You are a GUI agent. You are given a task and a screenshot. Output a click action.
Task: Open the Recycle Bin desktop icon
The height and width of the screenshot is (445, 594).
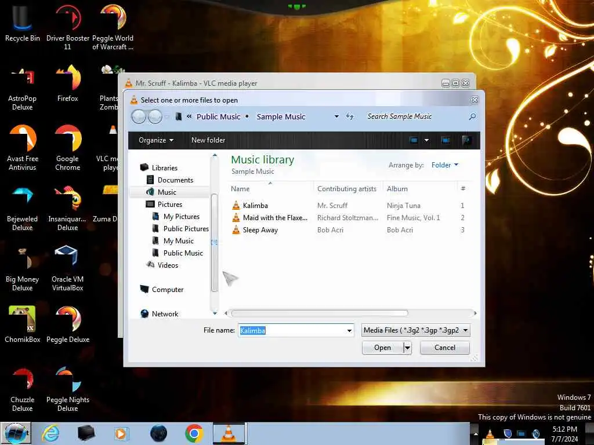[x=23, y=23]
